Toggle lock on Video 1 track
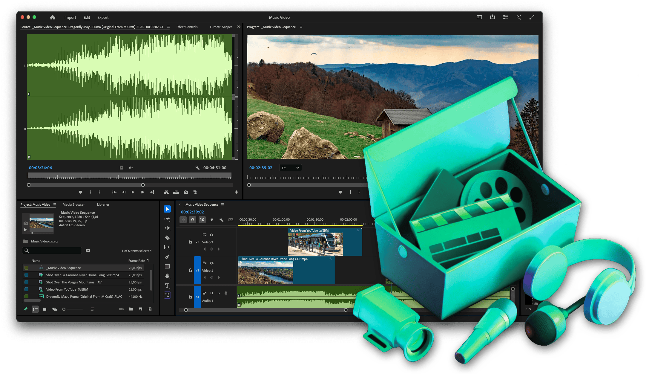Viewport: 649px width, 374px height. 190,270
